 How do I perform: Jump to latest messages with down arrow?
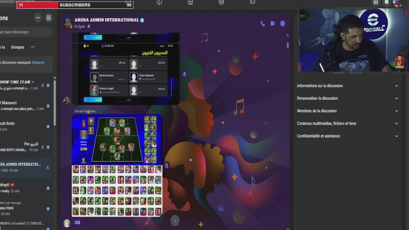[x=175, y=220]
